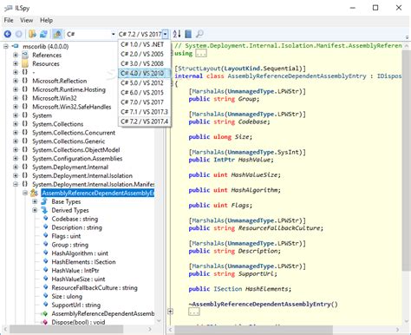Expand the collapsed using directives block
411x335 pixels.
point(201,54)
